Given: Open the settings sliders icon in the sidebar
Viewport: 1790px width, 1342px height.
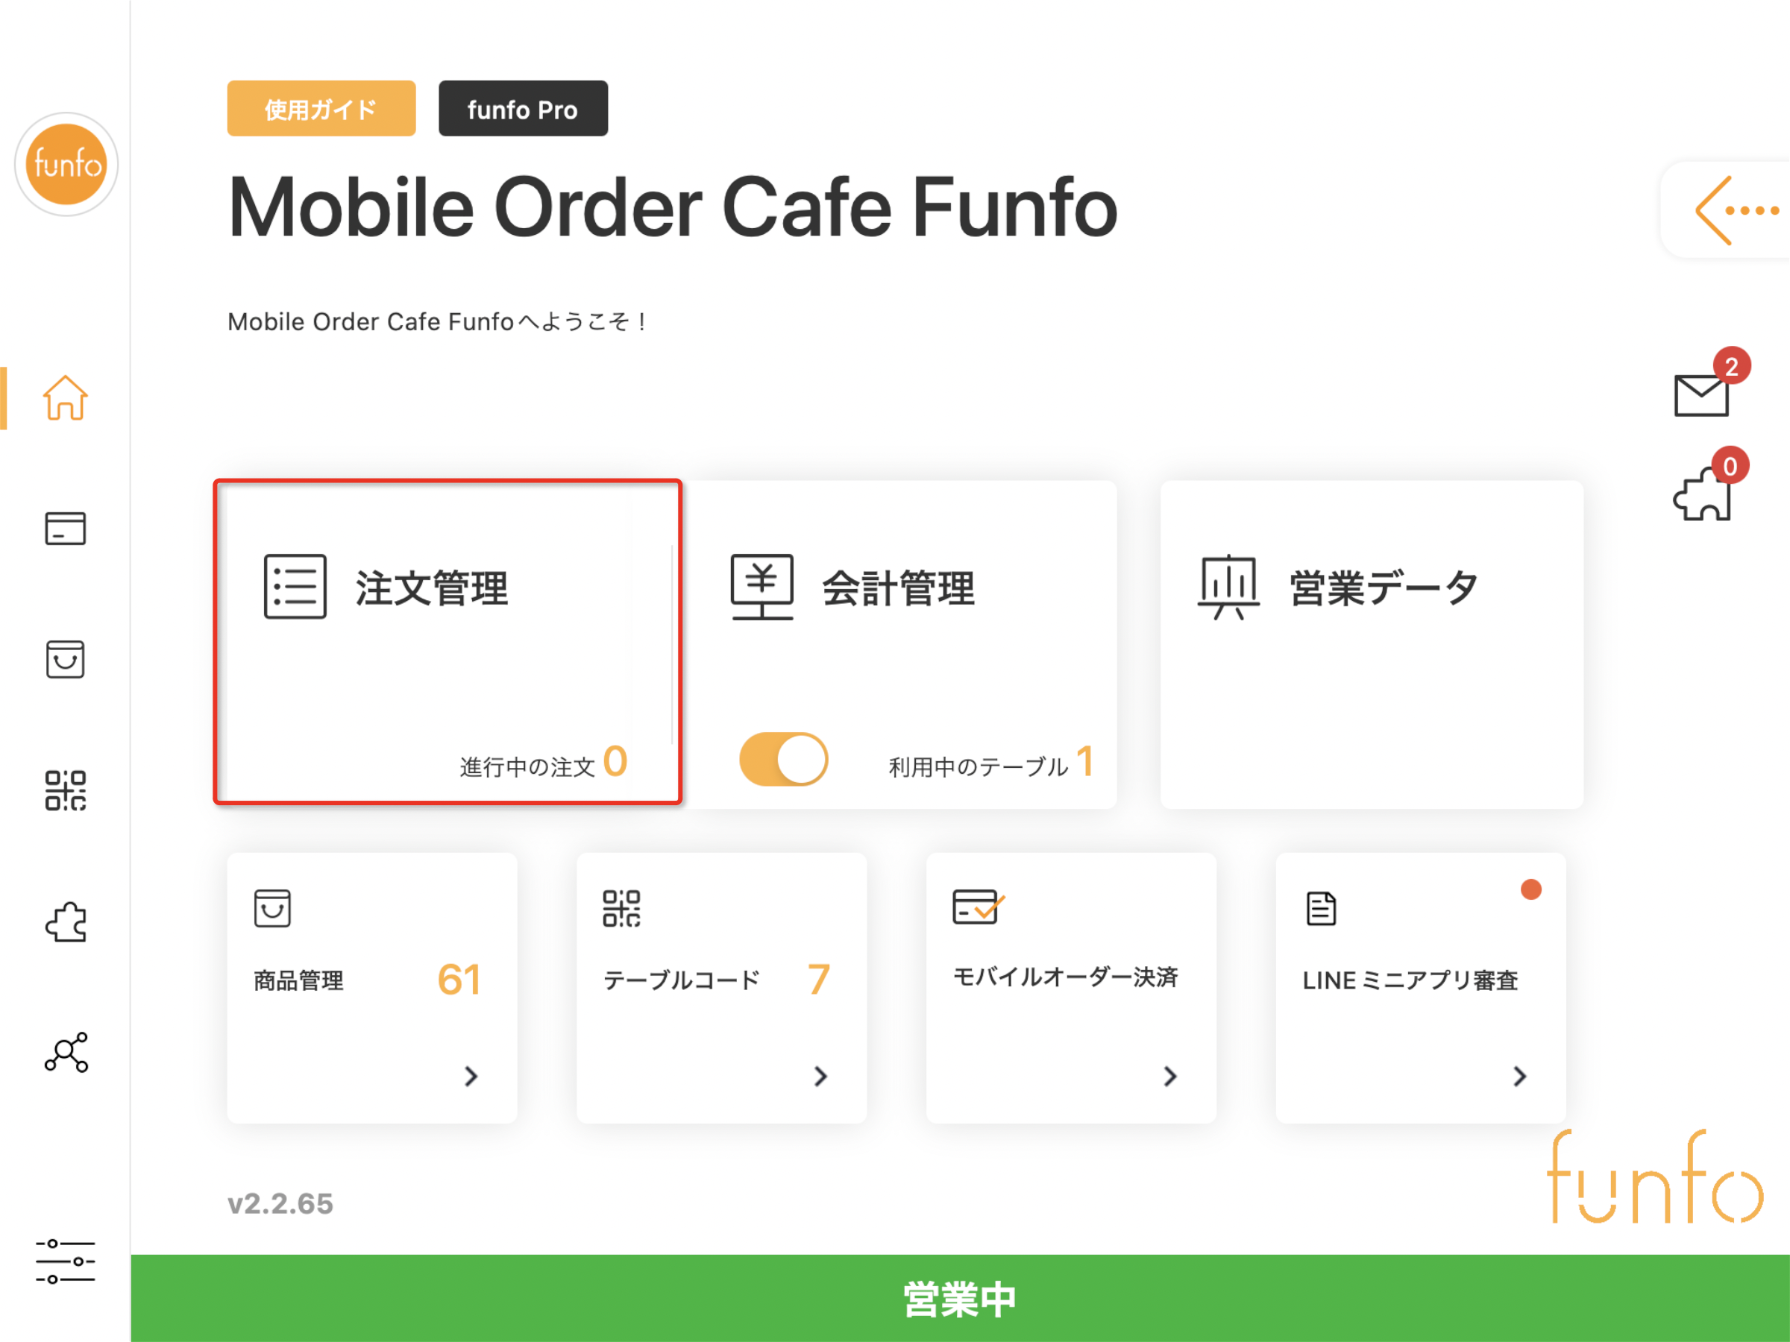Looking at the screenshot, I should click(66, 1261).
